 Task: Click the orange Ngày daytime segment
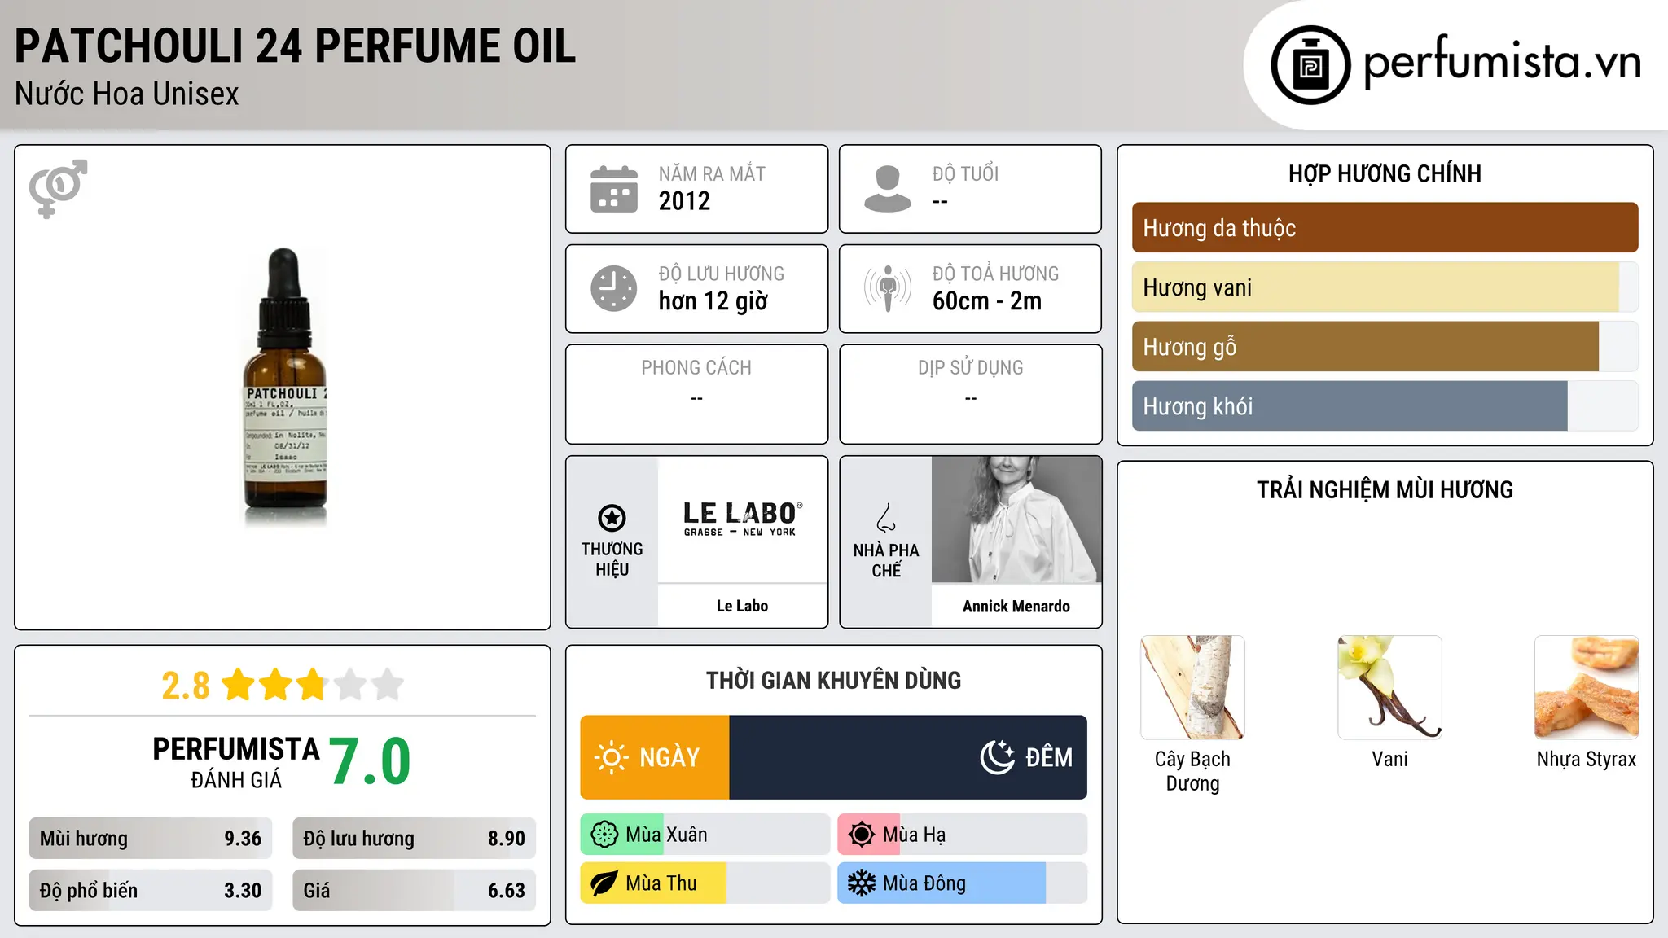[655, 757]
